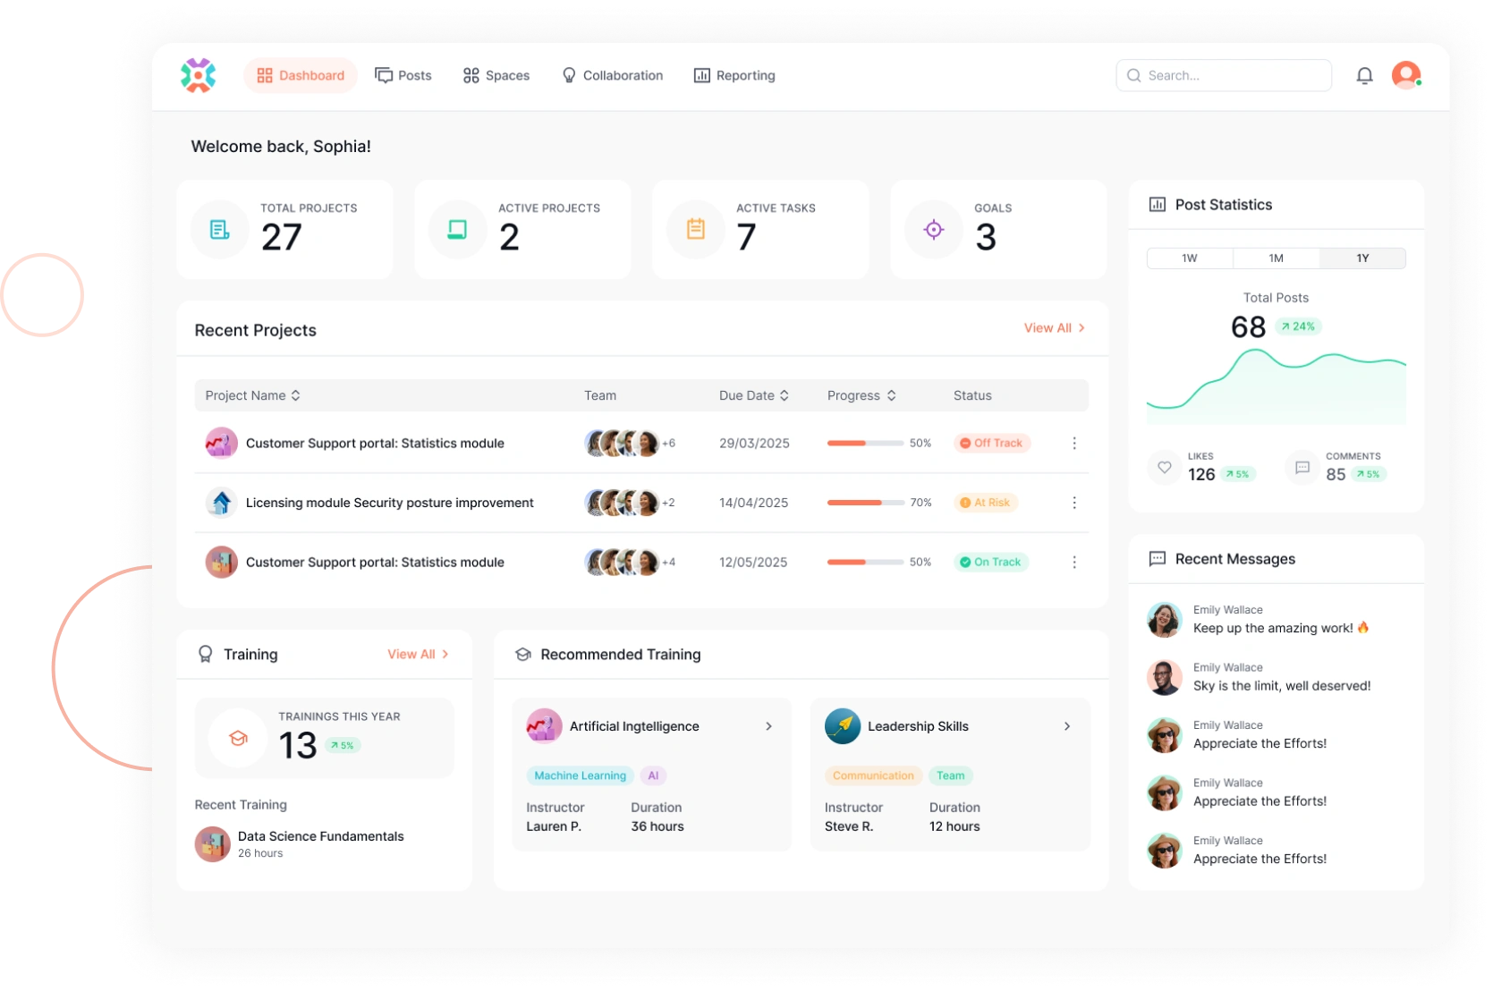
Task: Click the app logo in header
Action: click(x=198, y=75)
